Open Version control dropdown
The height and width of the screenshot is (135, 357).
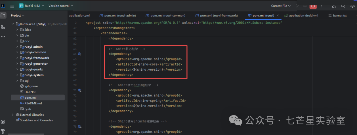pyautogui.click(x=60, y=6)
